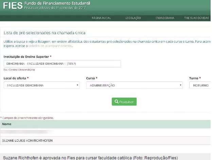Screen dimensions: 212x160
Task: Open Tire Suas Dúvidas menu item
Action: (196, 18)
